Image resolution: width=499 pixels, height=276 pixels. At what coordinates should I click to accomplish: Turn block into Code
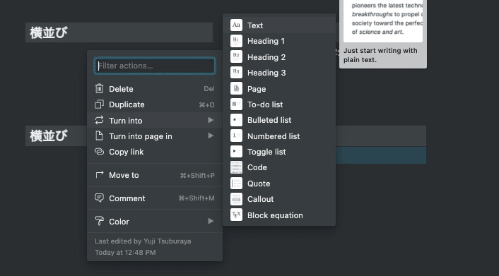(x=279, y=167)
